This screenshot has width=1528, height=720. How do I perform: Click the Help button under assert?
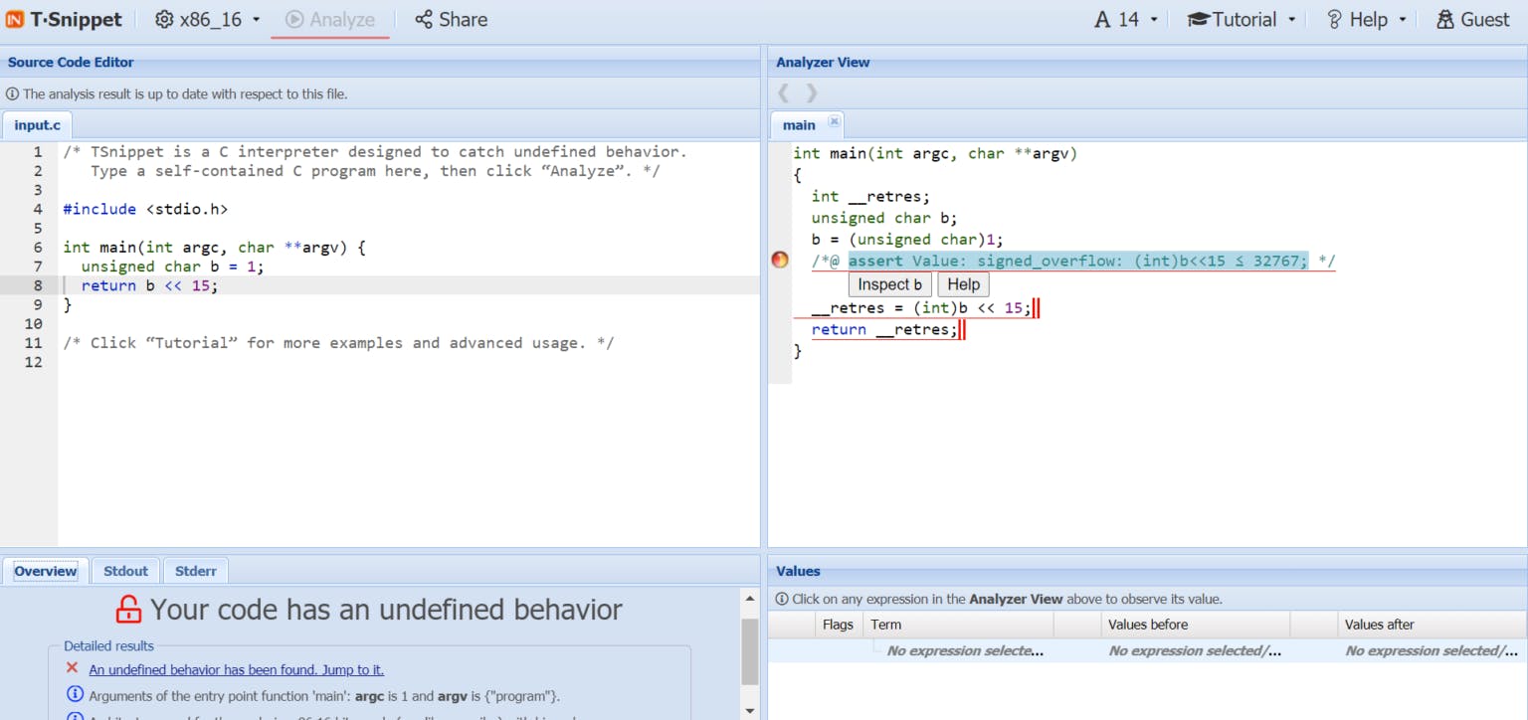[963, 284]
